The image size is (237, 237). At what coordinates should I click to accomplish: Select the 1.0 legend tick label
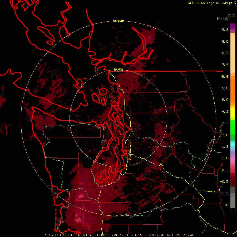225,158
